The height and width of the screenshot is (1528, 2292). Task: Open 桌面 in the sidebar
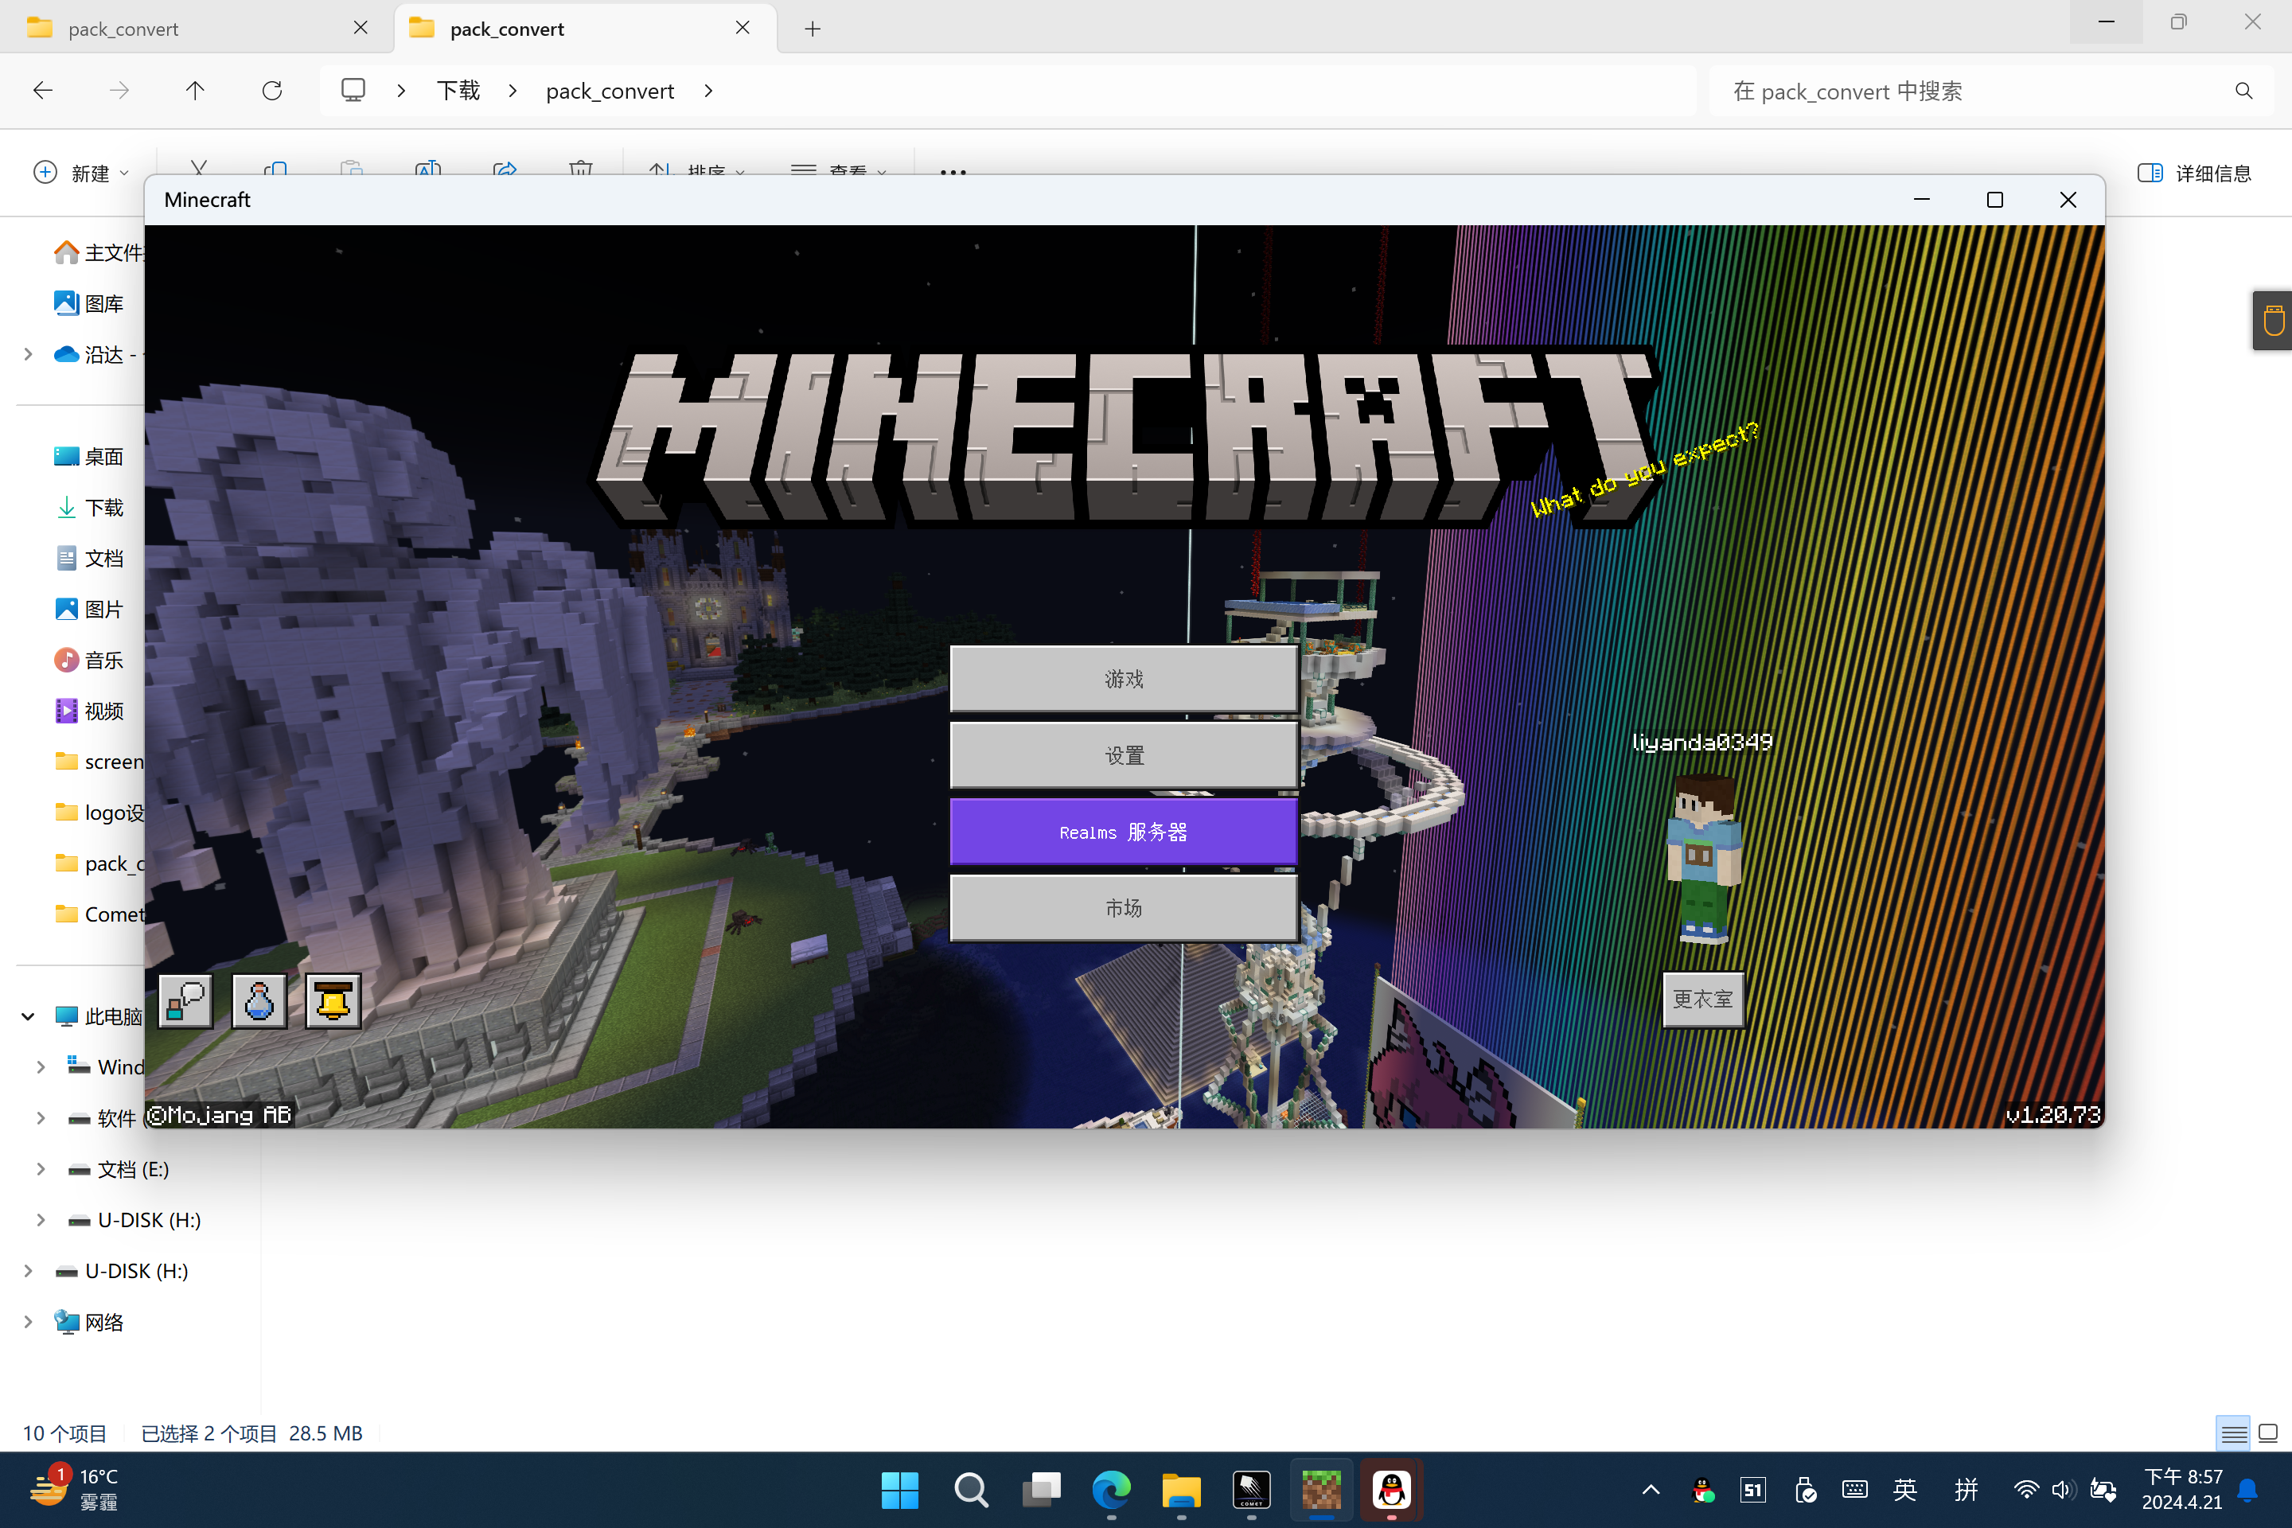coord(88,456)
